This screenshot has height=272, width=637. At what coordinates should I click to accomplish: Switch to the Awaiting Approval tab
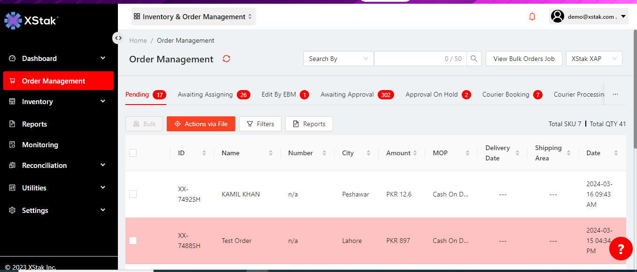click(x=347, y=95)
